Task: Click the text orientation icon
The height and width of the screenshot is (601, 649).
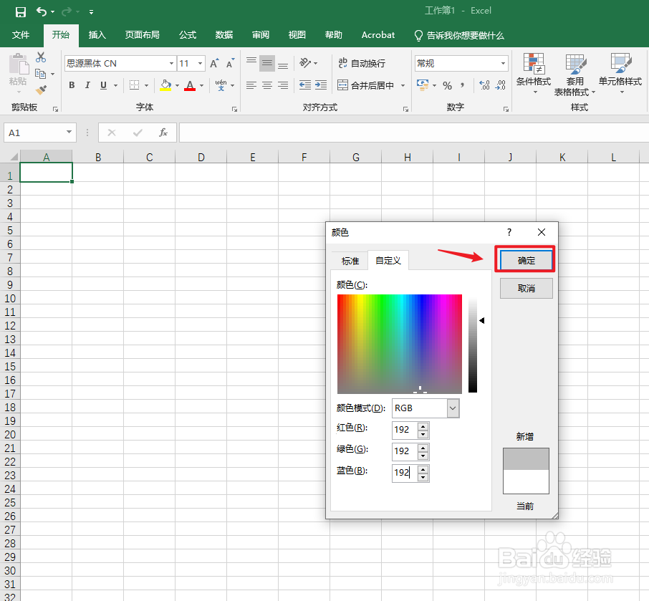Action: (x=305, y=63)
